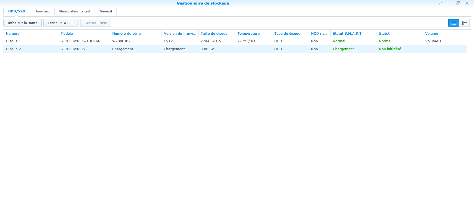Select the HDD/SSD tab
Image resolution: width=474 pixels, height=214 pixels.
coord(17,11)
